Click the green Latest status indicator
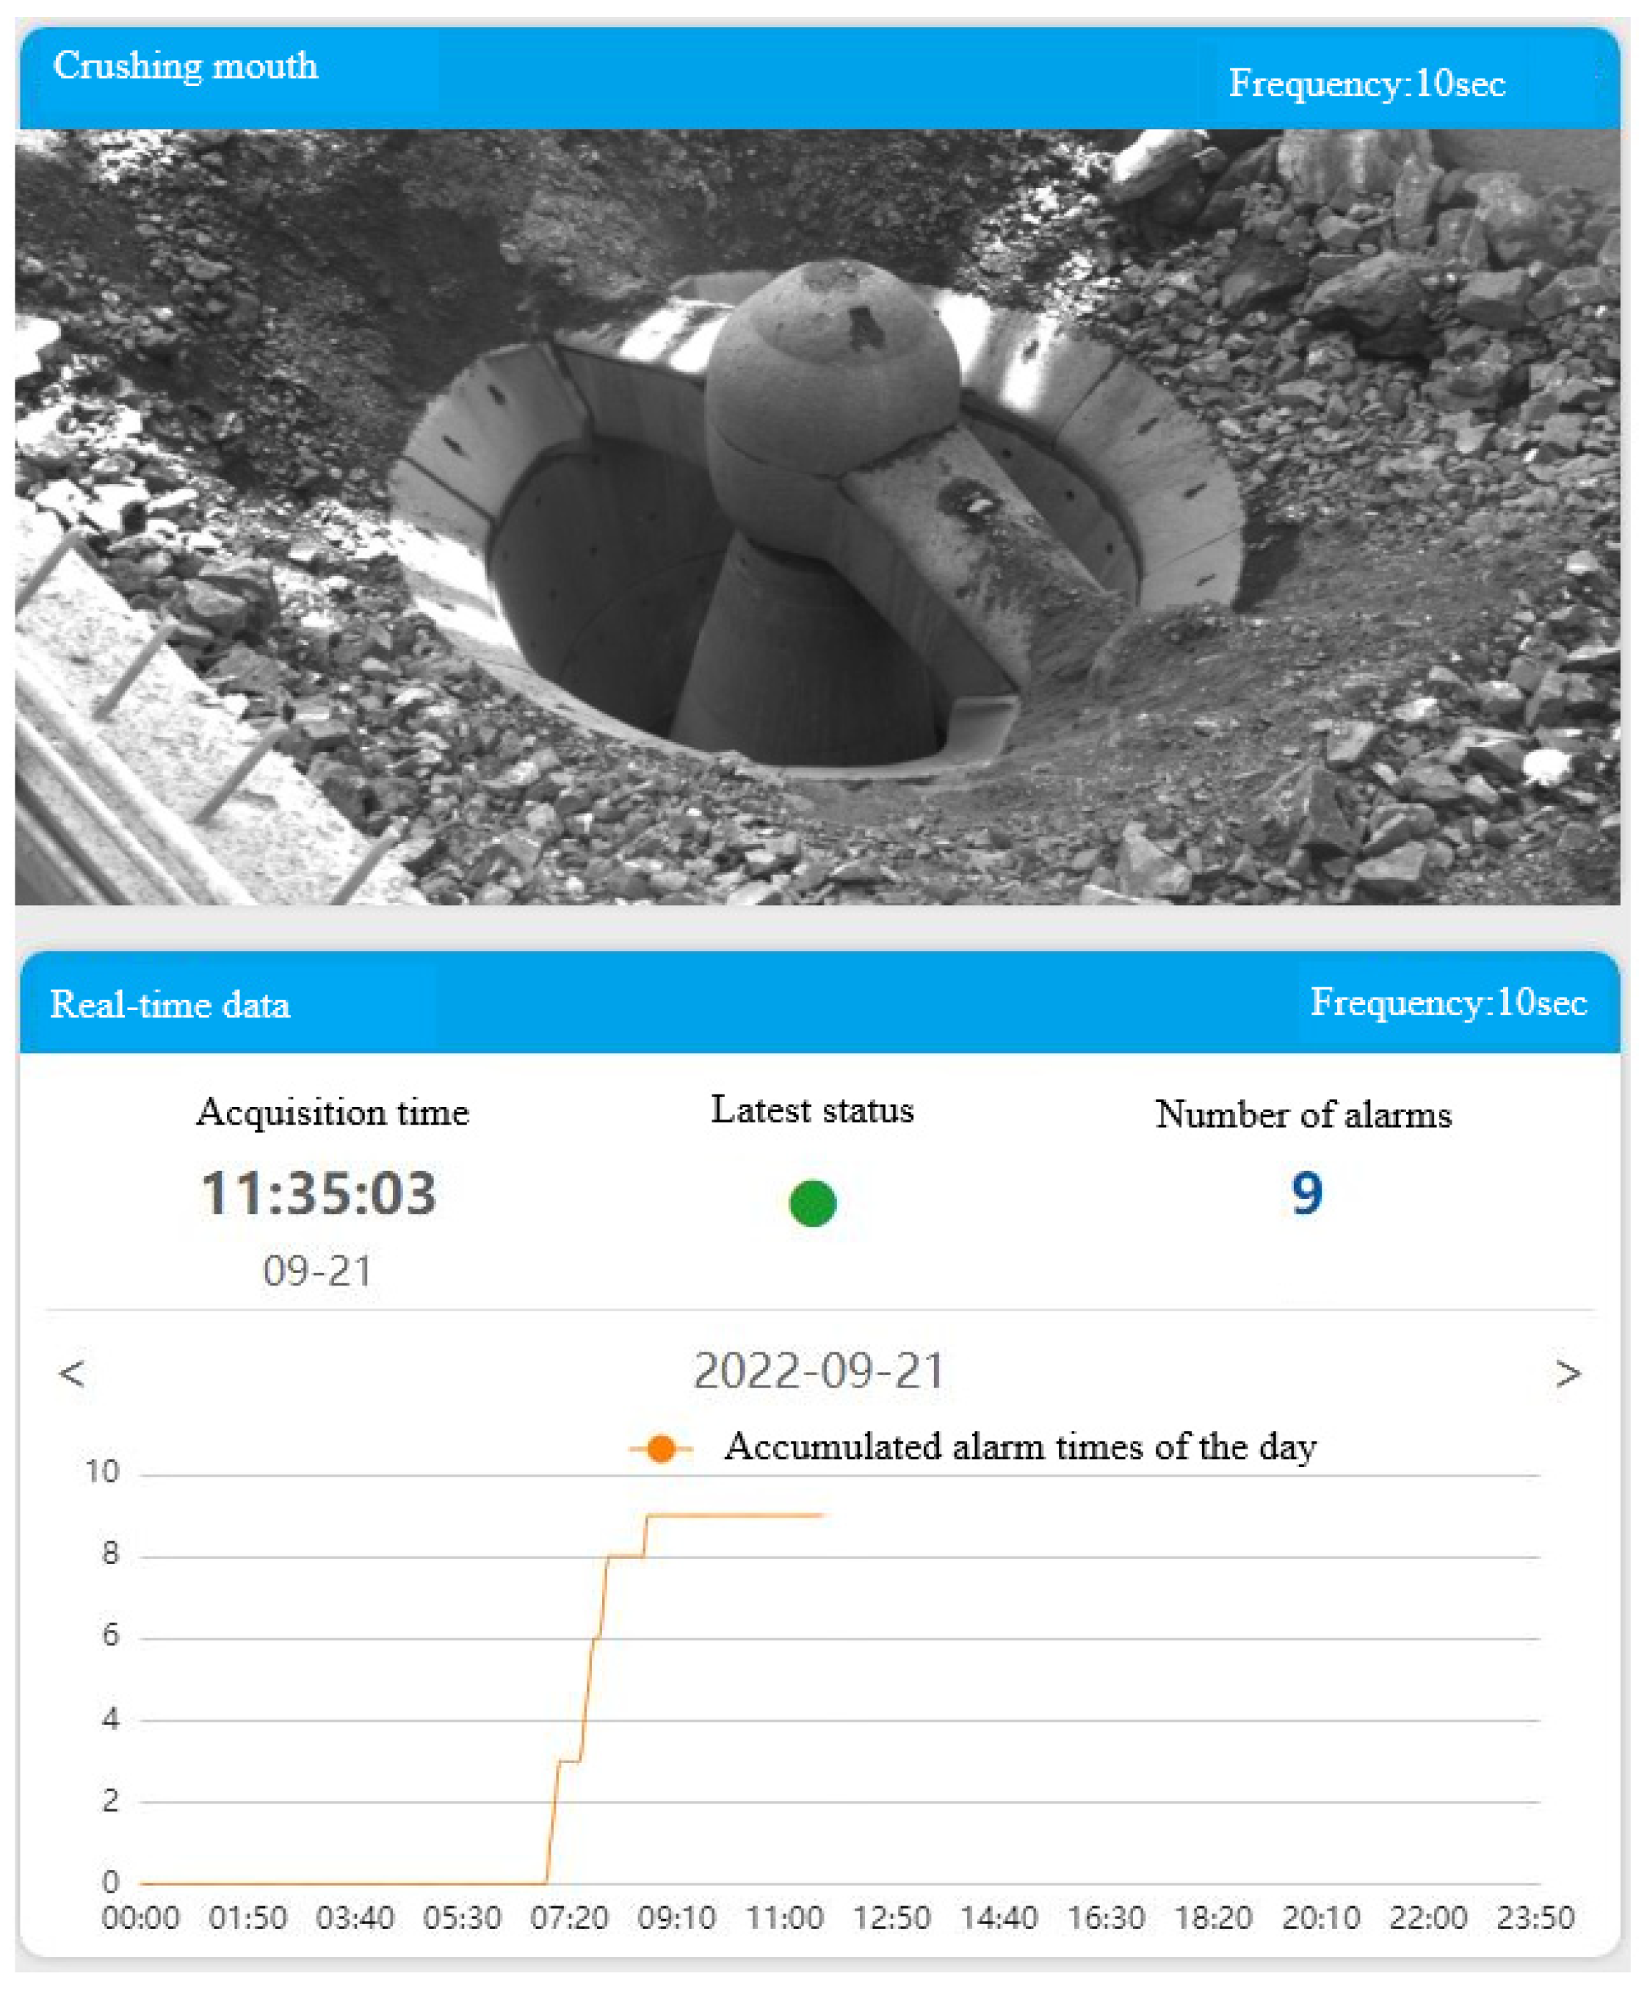The image size is (1647, 1990). 811,1203
